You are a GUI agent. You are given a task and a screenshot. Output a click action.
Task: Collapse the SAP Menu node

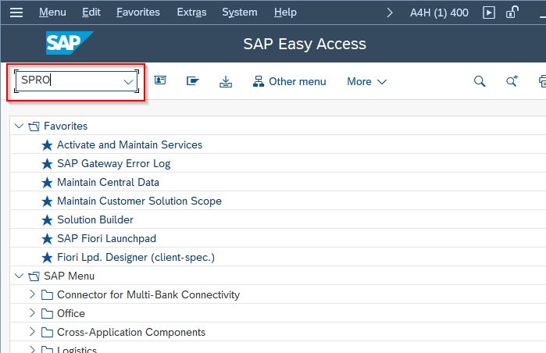(19, 276)
